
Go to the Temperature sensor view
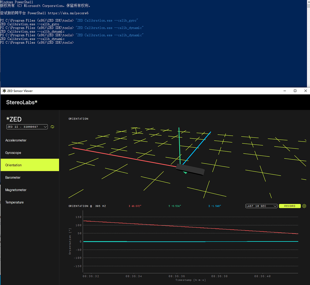[x=14, y=202]
